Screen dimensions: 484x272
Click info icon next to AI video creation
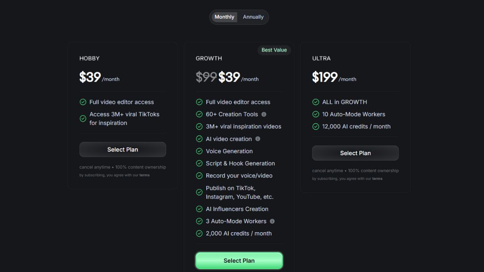point(258,139)
